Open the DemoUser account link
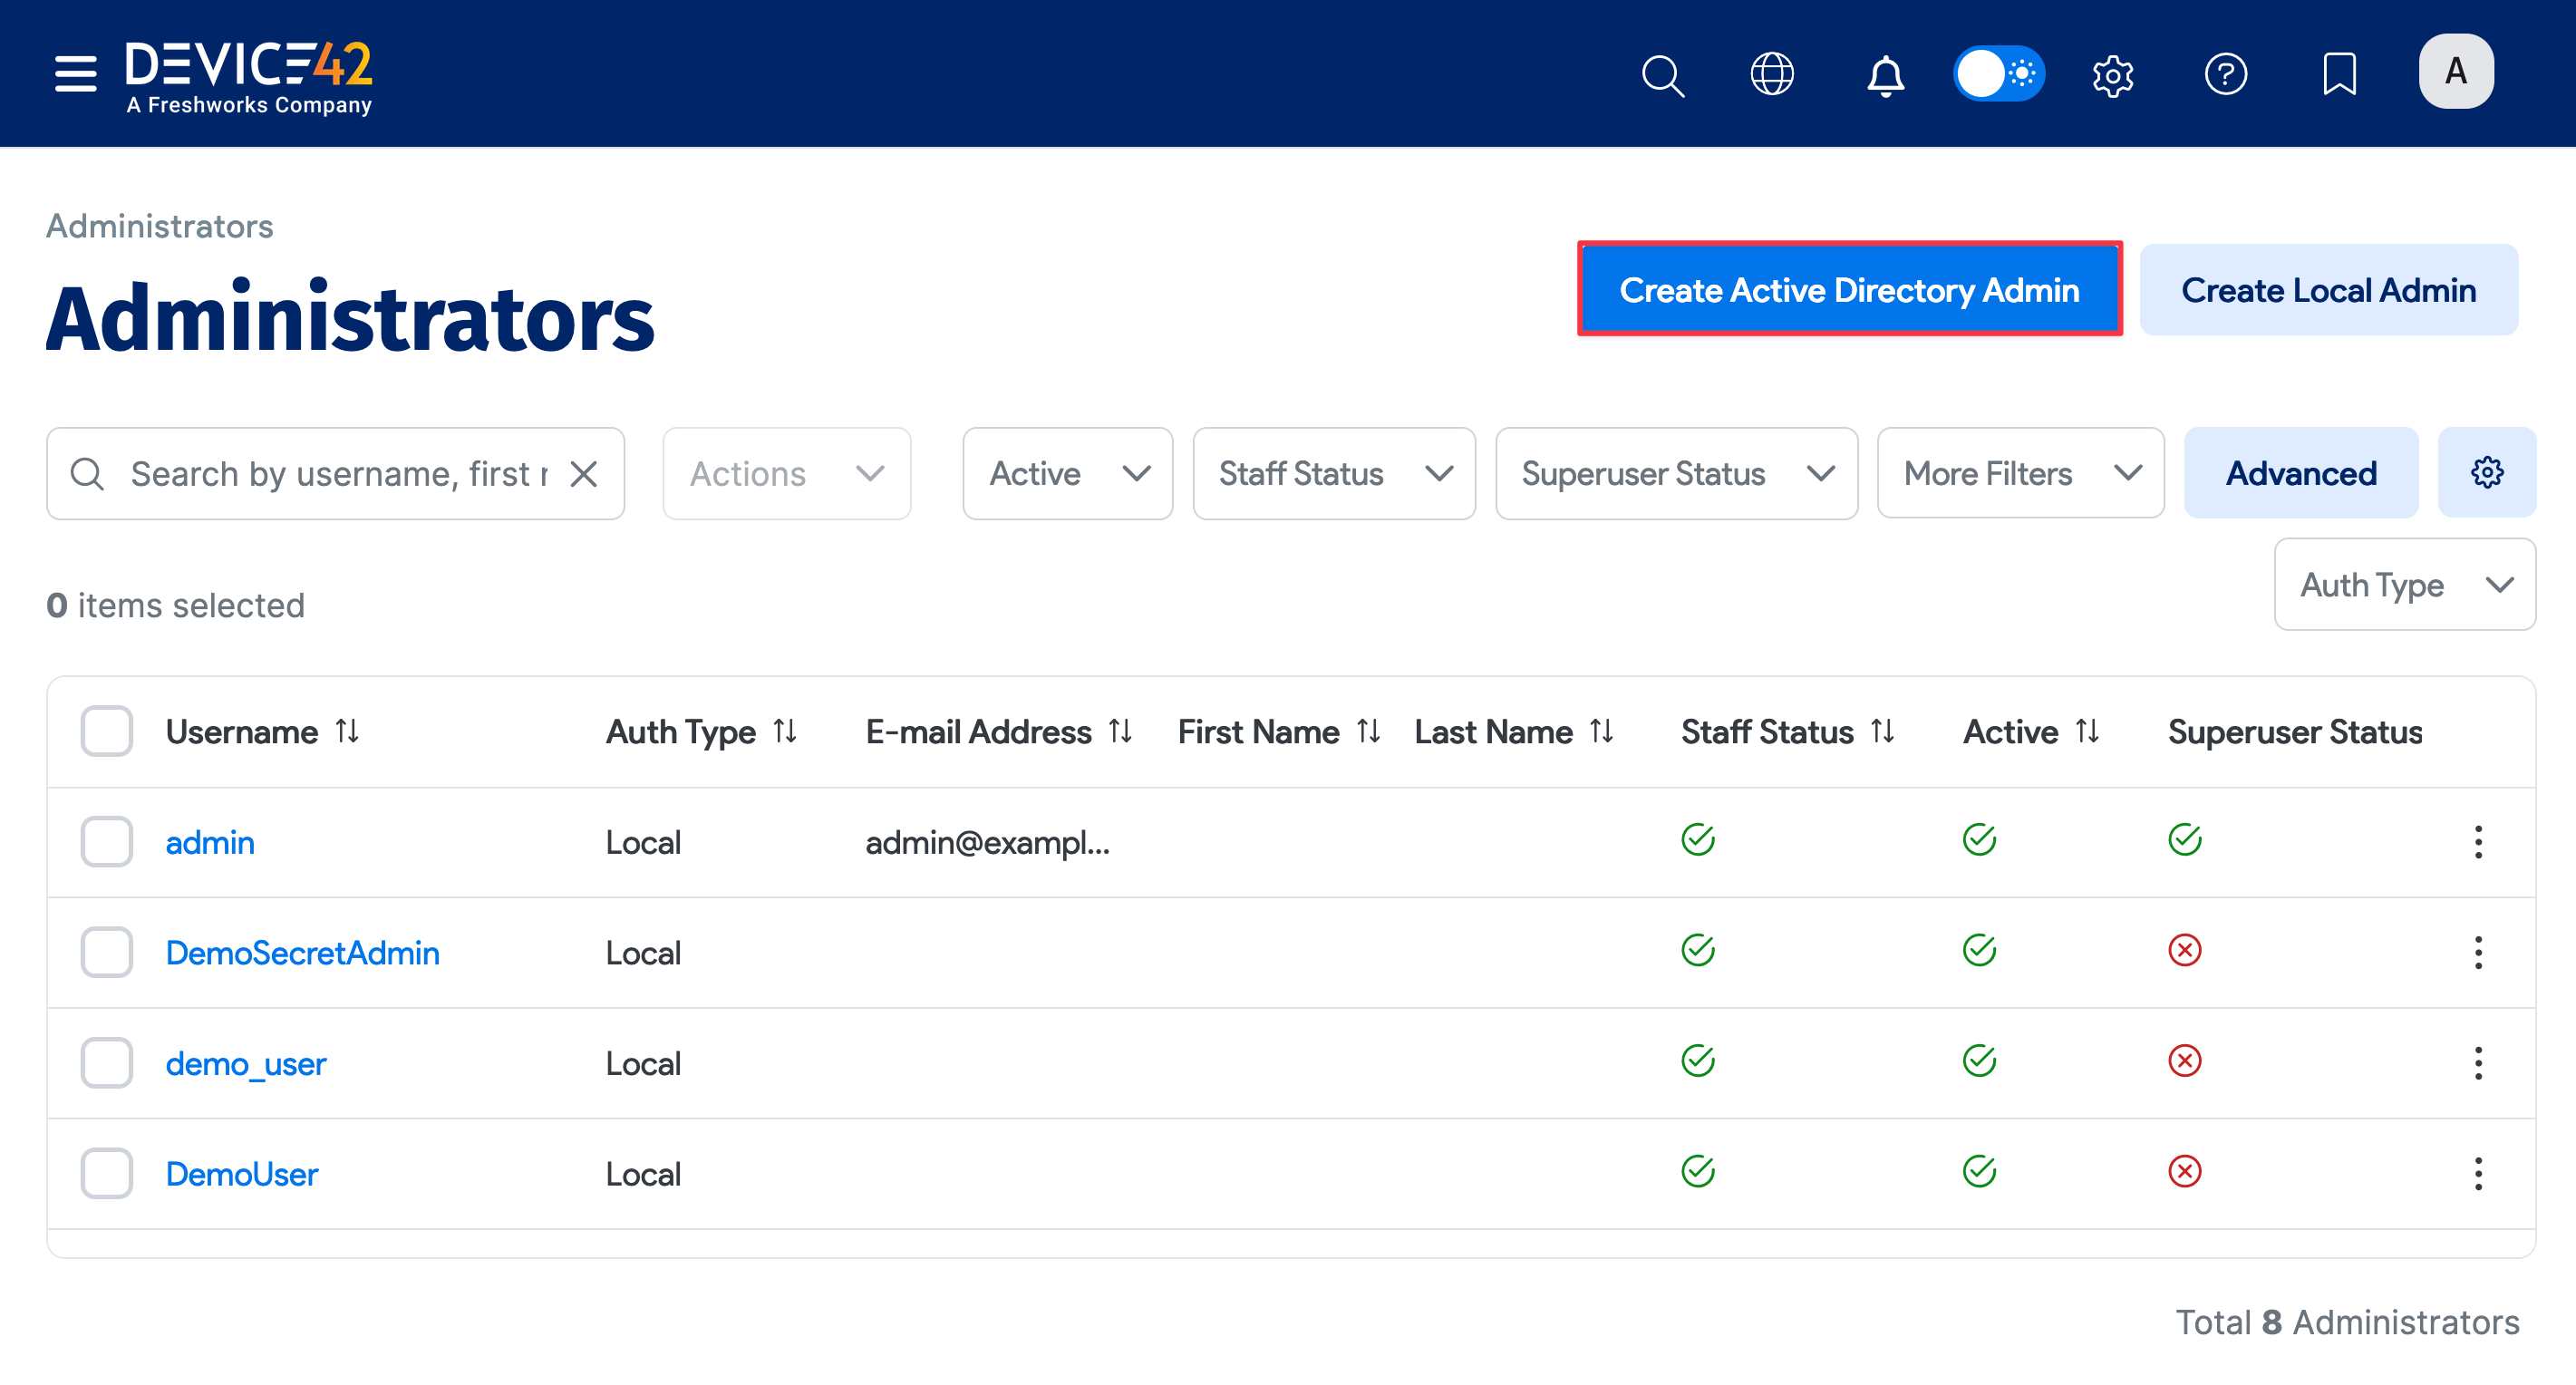The width and height of the screenshot is (2576, 1385). (x=241, y=1173)
